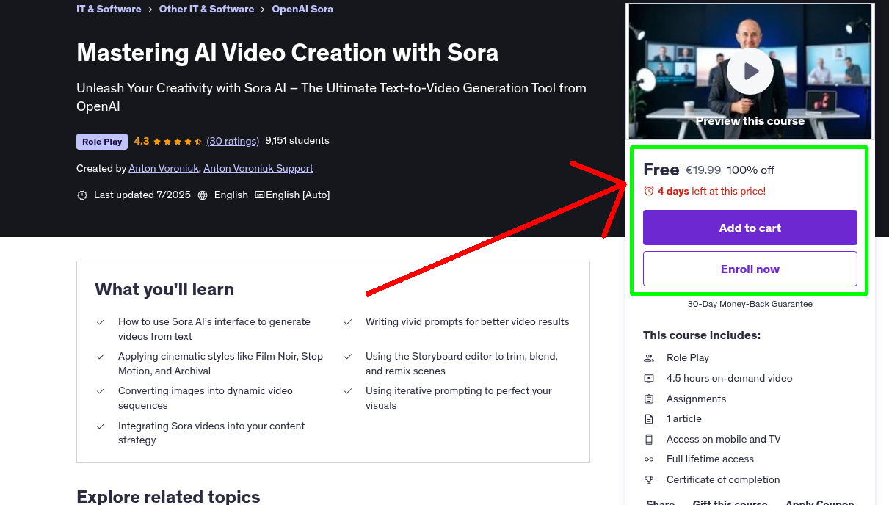889x505 pixels.
Task: Click the last updated clock icon
Action: (82, 195)
